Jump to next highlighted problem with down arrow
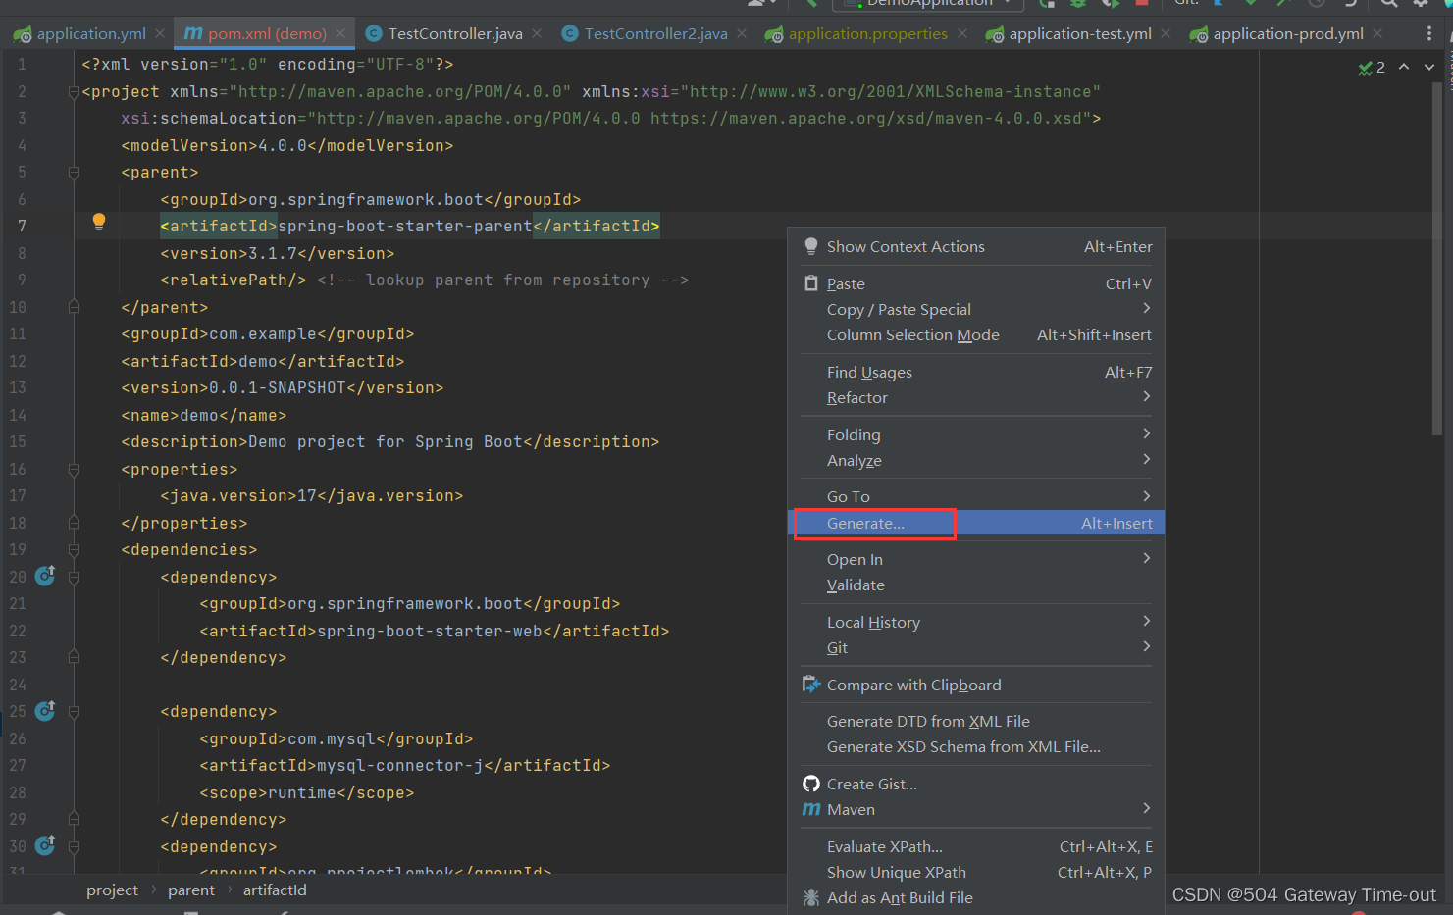The width and height of the screenshot is (1453, 915). [x=1429, y=67]
